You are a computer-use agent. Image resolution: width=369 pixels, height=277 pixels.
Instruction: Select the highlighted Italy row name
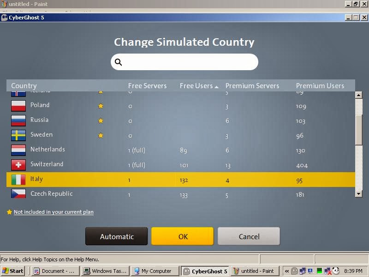click(36, 179)
